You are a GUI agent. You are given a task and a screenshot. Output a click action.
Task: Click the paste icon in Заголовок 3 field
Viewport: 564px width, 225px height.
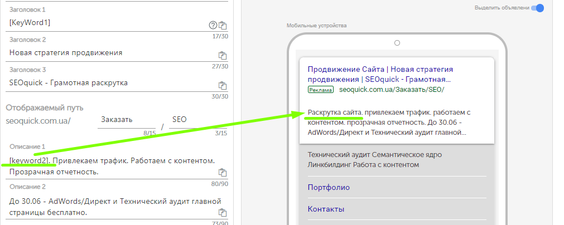point(223,85)
